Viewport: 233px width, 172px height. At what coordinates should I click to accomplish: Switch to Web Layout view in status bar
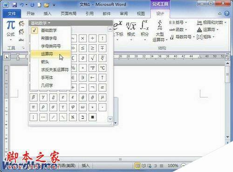pos(150,165)
